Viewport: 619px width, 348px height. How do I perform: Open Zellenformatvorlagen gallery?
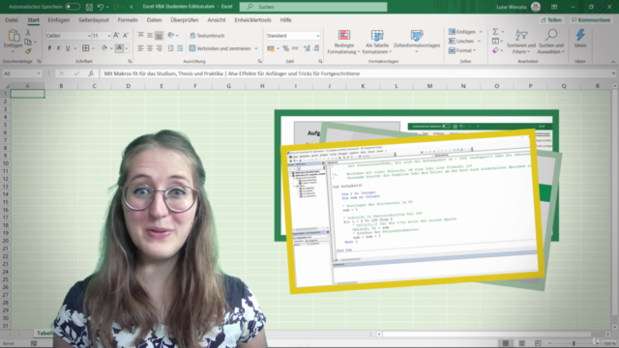[x=417, y=41]
